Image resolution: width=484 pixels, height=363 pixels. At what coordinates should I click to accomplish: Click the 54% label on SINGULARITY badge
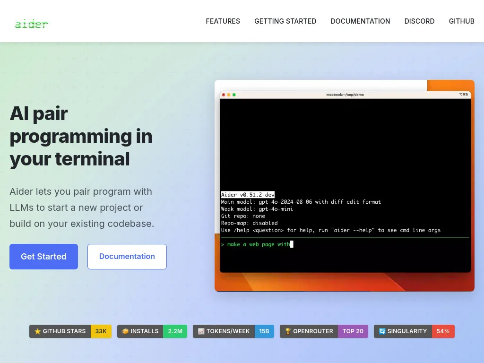tap(443, 331)
